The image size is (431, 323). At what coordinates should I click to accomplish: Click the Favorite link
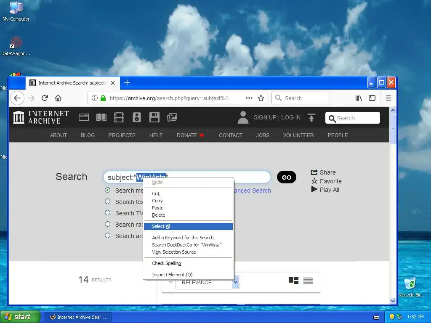(x=326, y=181)
